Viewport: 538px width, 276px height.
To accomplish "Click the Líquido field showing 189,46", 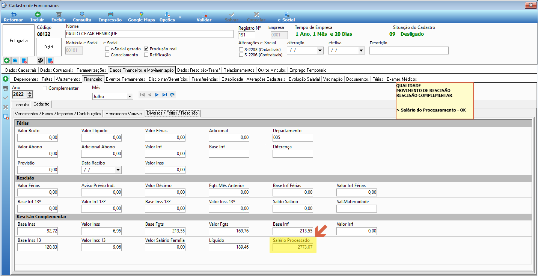I will 229,247.
